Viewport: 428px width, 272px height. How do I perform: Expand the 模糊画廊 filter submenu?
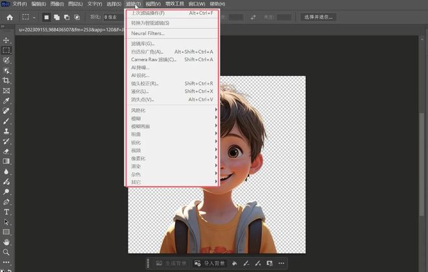coord(172,126)
